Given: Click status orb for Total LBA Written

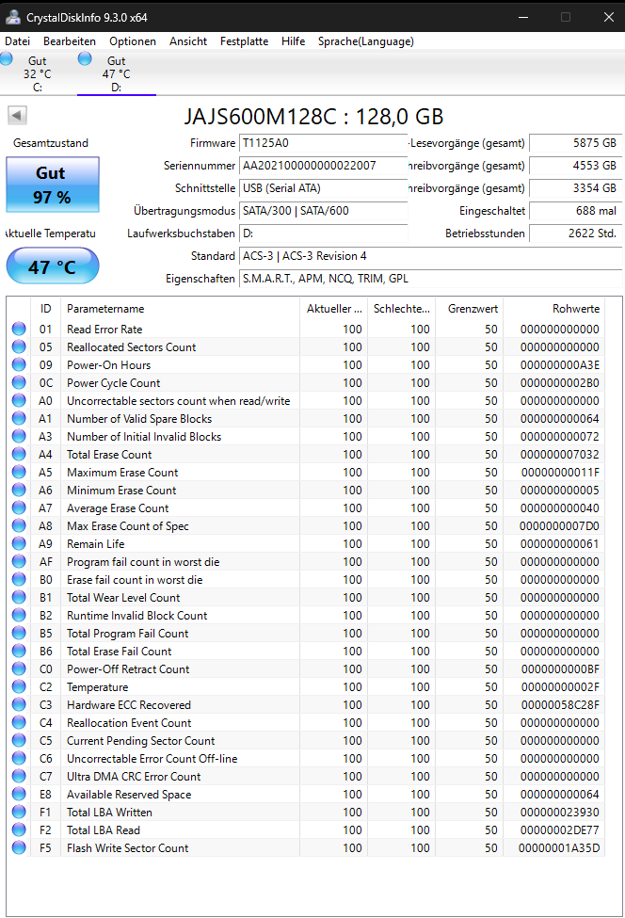Looking at the screenshot, I should click(x=19, y=812).
